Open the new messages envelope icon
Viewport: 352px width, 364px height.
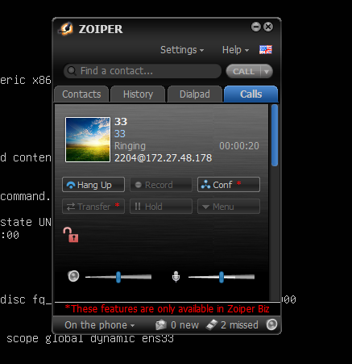(161, 324)
